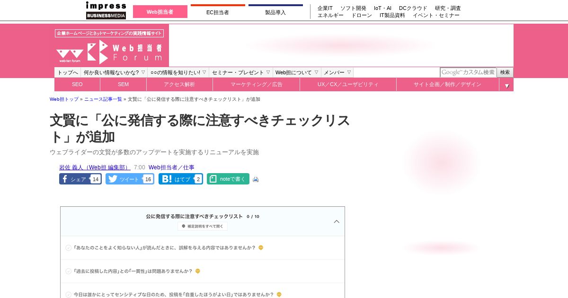Click the article checklist screenshot title
The image size is (568, 298).
194,216
